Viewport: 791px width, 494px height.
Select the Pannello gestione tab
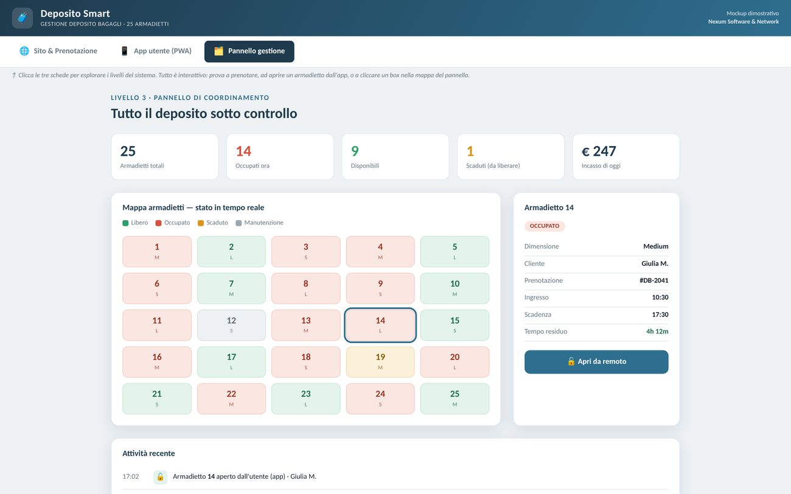(x=249, y=51)
